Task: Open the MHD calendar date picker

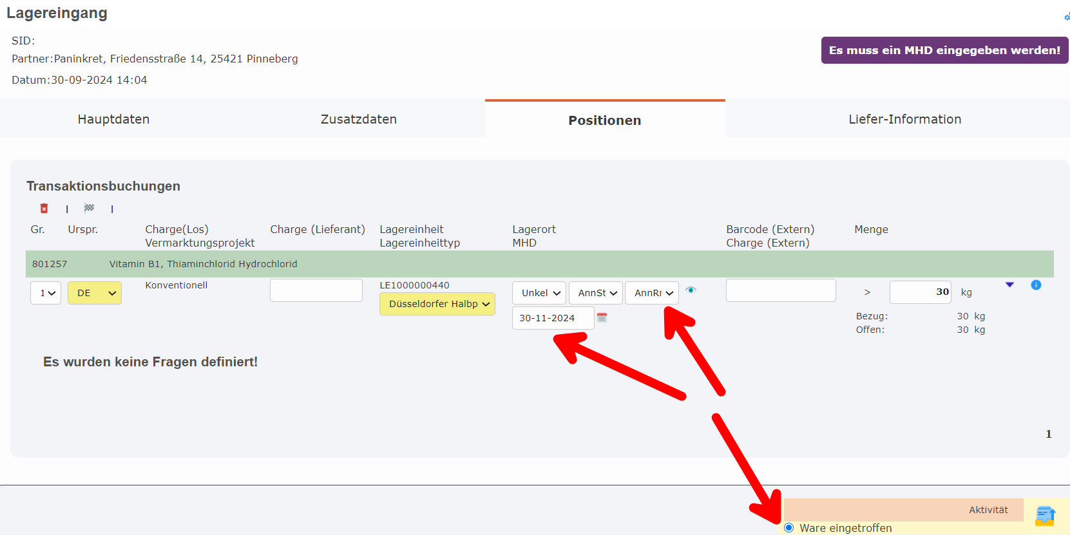Action: pyautogui.click(x=602, y=317)
